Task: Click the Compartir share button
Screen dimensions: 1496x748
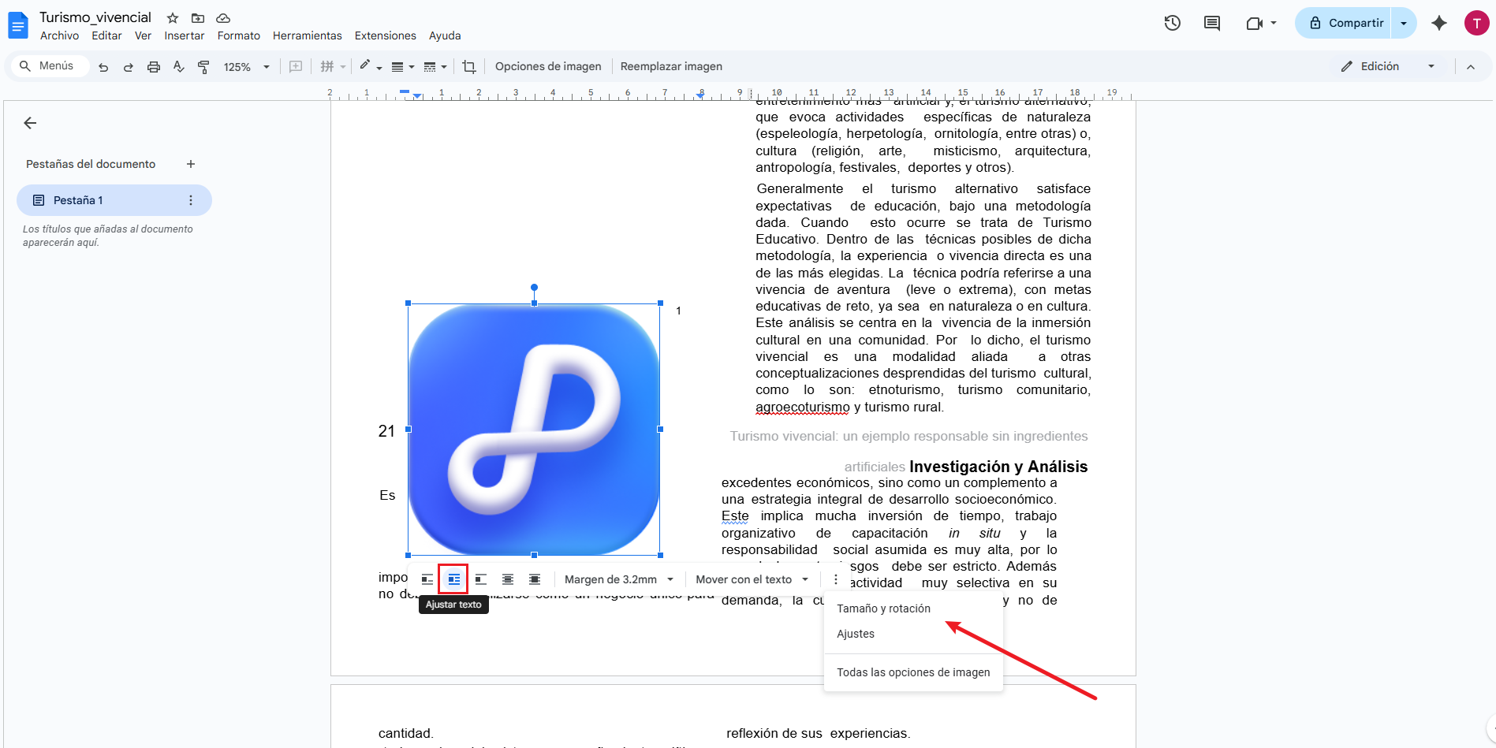Action: [x=1347, y=23]
